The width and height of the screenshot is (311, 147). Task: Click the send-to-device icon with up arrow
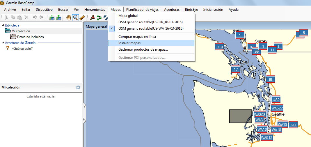(x=58, y=17)
